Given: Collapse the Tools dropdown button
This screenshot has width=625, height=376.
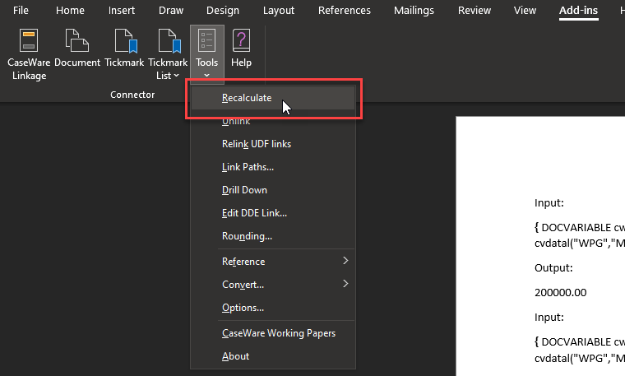Looking at the screenshot, I should [x=207, y=53].
